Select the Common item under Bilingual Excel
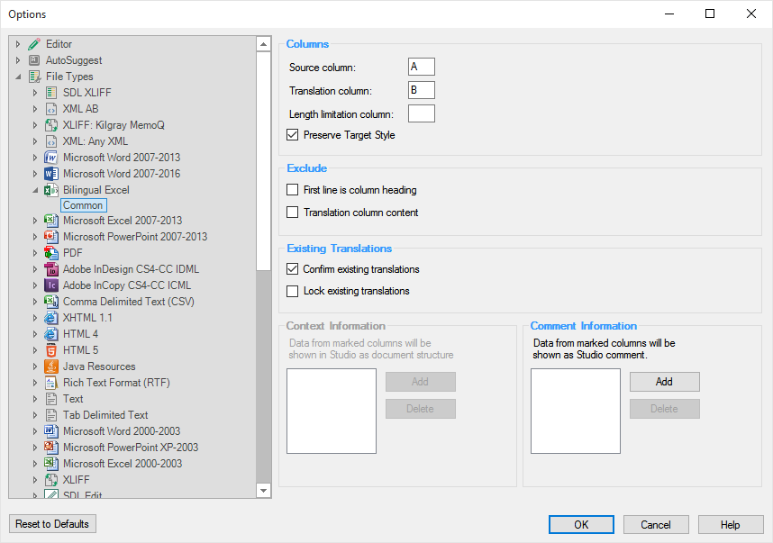This screenshot has width=773, height=543. pos(83,206)
